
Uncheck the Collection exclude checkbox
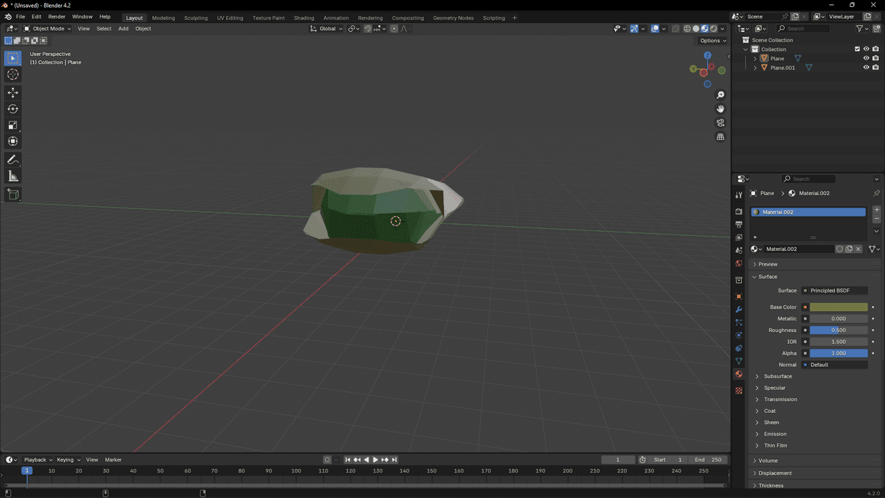pyautogui.click(x=857, y=49)
